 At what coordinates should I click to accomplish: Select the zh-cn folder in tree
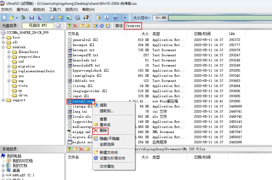point(23,95)
